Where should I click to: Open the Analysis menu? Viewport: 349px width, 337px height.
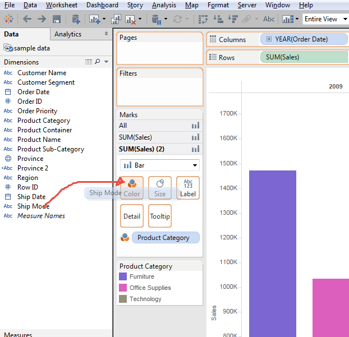(x=164, y=5)
